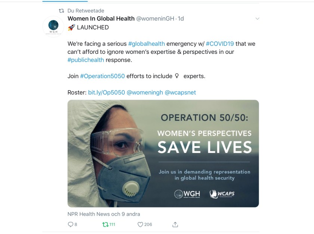Select the highlighted tab indicator at top
The height and width of the screenshot is (234, 314).
[65, 1]
